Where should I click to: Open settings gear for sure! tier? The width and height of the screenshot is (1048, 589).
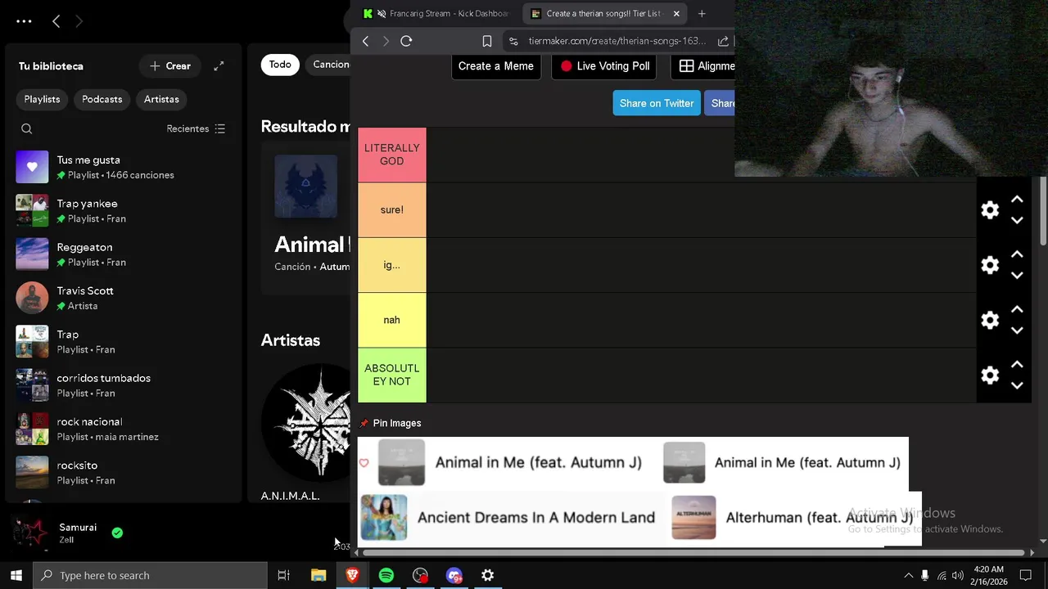tap(990, 210)
